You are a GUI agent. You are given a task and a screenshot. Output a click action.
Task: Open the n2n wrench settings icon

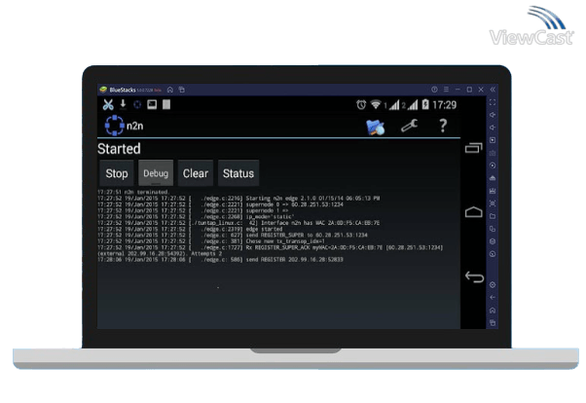pyautogui.click(x=409, y=126)
